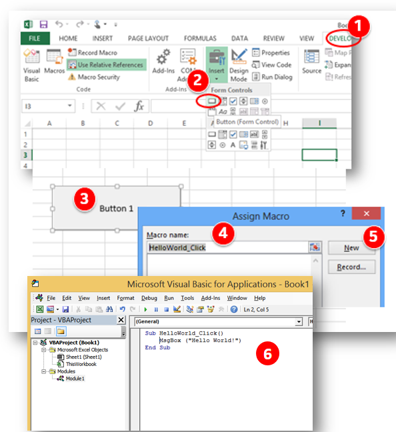The width and height of the screenshot is (396, 432).
Task: Click the Undo arrow in Excel's title bar
Action: pyautogui.click(x=59, y=24)
